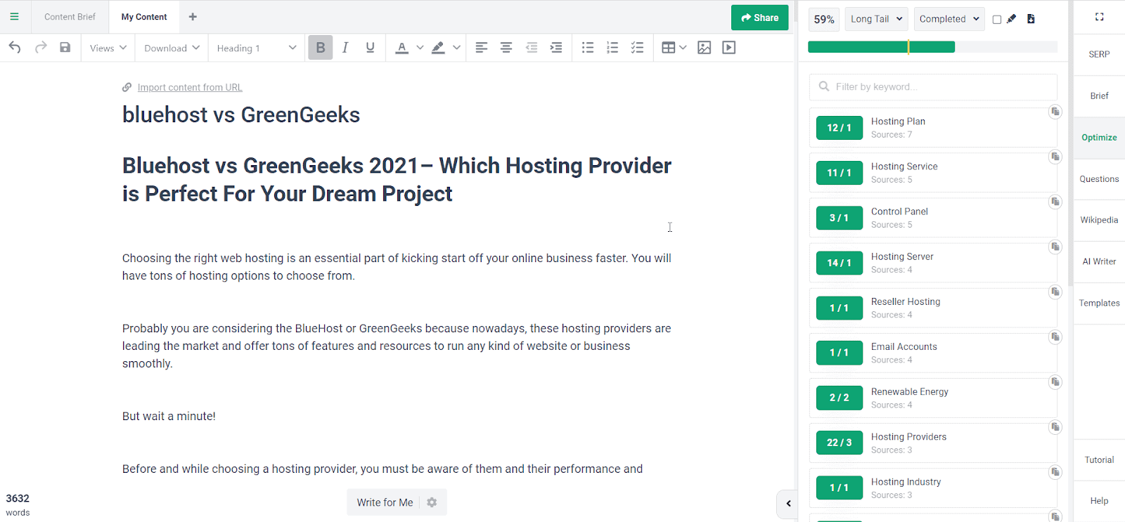
Task: Focus the Filter by keyword field
Action: (932, 87)
